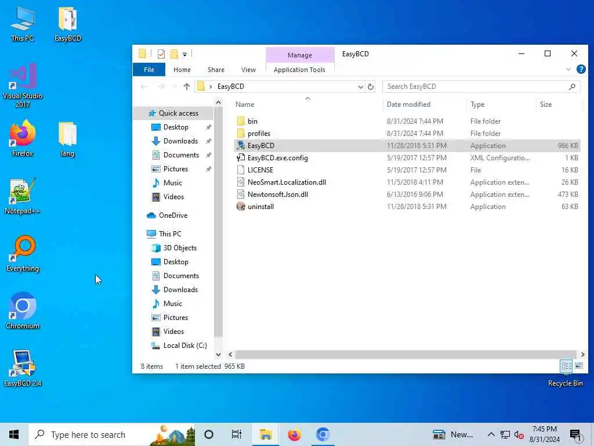Image resolution: width=594 pixels, height=446 pixels.
Task: Sort files by Size column
Action: tap(559, 105)
